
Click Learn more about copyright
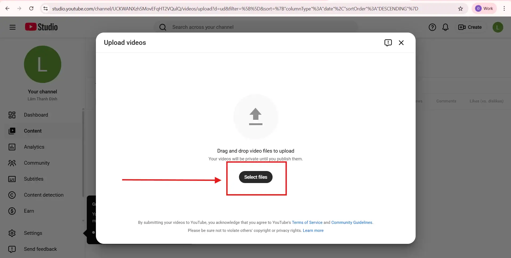[313, 231]
